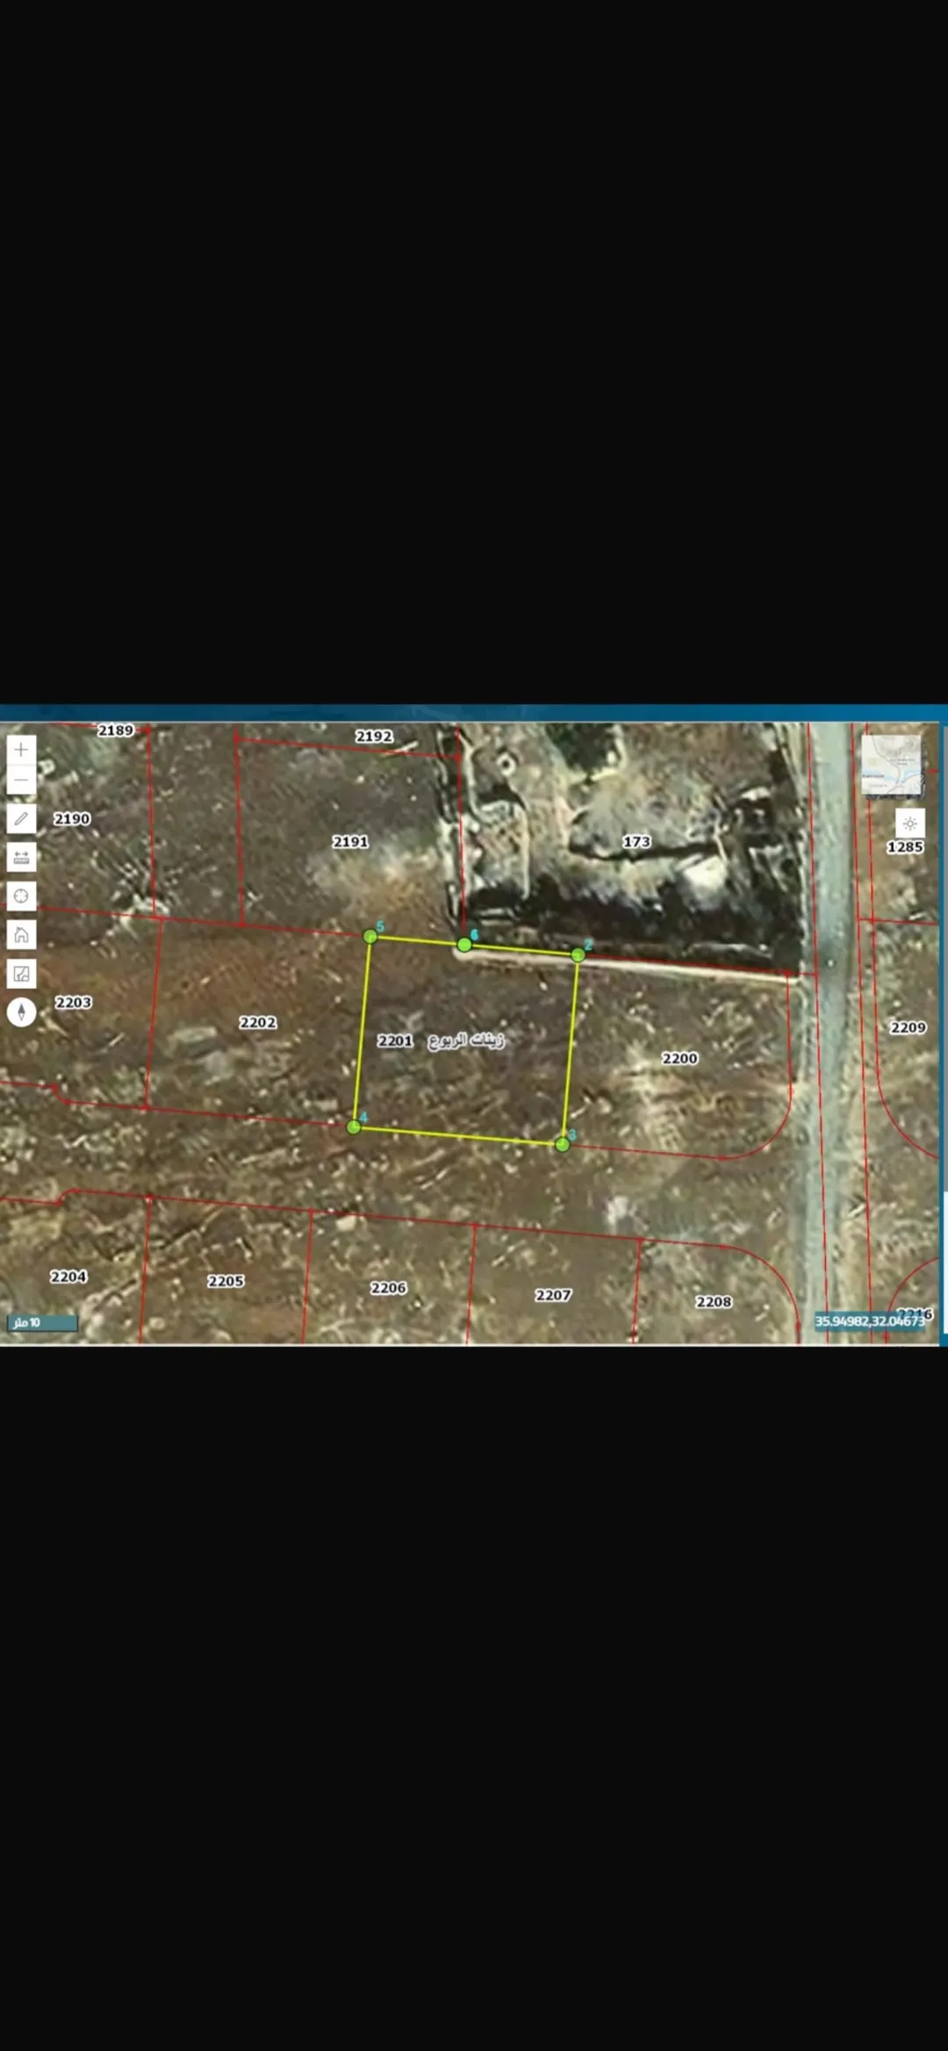948x2051 pixels.
Task: Open the parcel sketch map tool
Action: coord(21,974)
